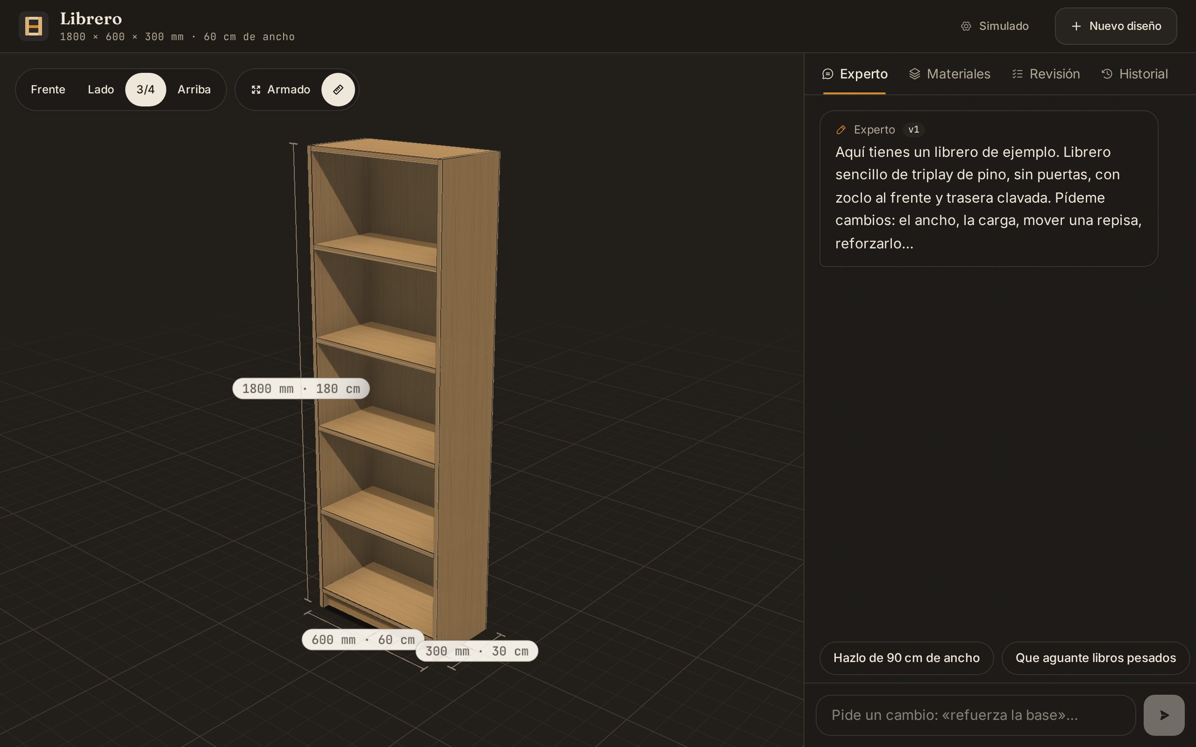Click the Simulado status indicator

click(x=994, y=26)
